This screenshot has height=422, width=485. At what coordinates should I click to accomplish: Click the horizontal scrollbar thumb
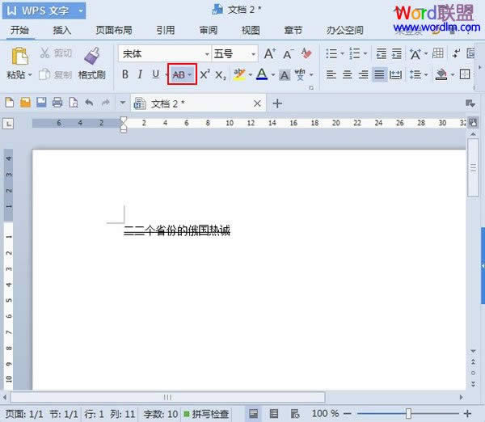point(167,397)
